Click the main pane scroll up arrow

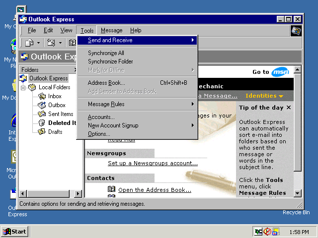pos(297,70)
